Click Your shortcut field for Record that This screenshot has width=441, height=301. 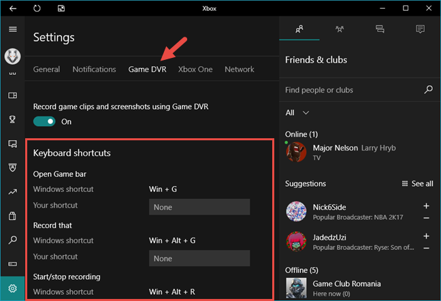coord(199,258)
